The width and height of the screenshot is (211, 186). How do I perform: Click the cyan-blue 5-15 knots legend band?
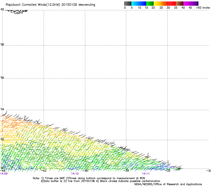pos(139,3)
